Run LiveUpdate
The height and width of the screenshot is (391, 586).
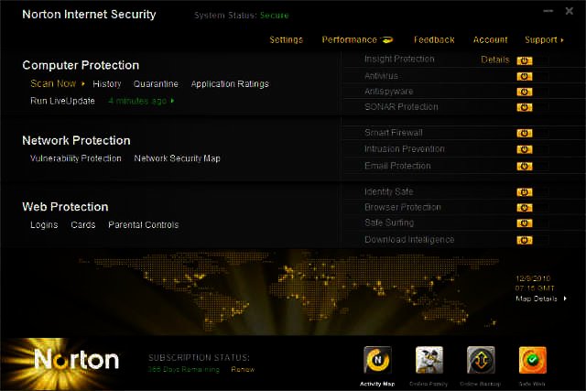pos(62,101)
